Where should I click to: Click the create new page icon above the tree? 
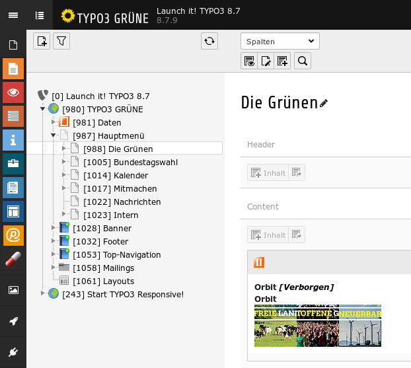pos(42,41)
